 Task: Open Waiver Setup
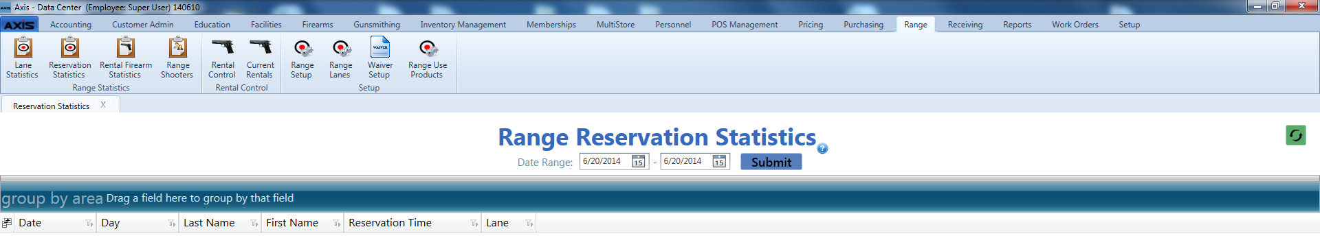[379, 58]
